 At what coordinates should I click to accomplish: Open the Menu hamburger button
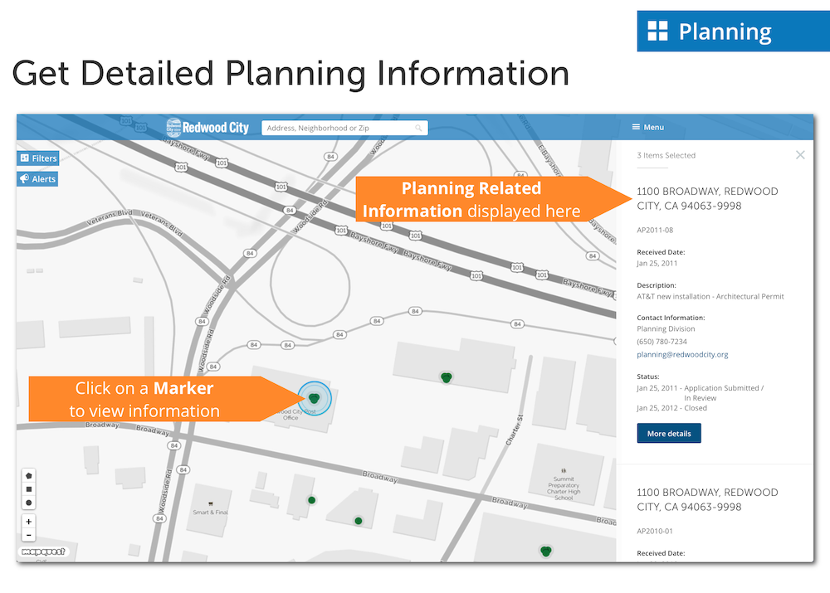(648, 127)
